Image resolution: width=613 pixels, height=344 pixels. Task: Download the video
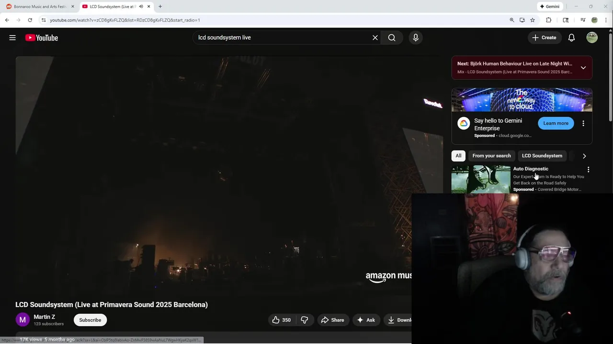point(398,320)
